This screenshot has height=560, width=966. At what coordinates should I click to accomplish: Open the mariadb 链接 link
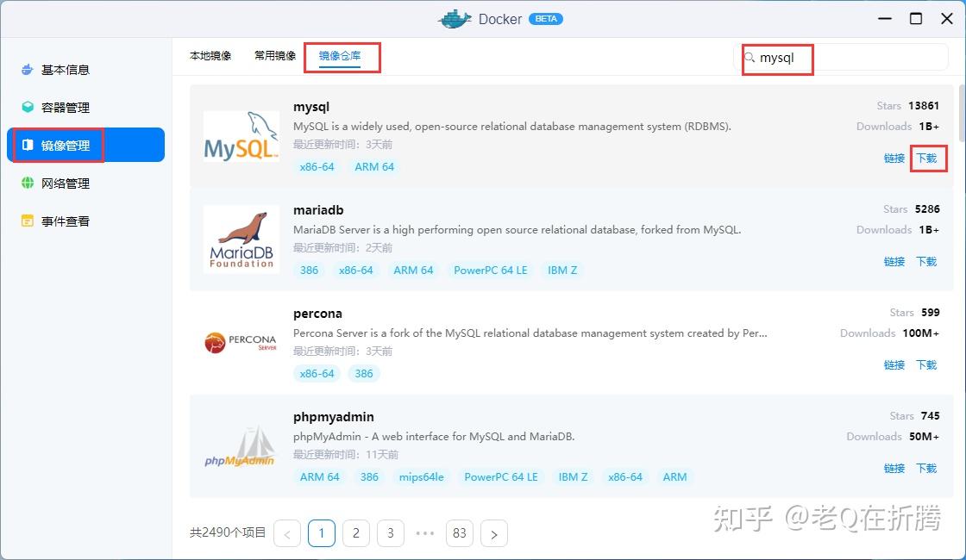[x=894, y=261]
